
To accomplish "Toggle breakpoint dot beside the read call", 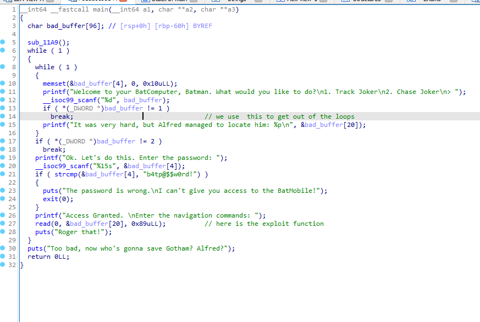I will (3, 224).
